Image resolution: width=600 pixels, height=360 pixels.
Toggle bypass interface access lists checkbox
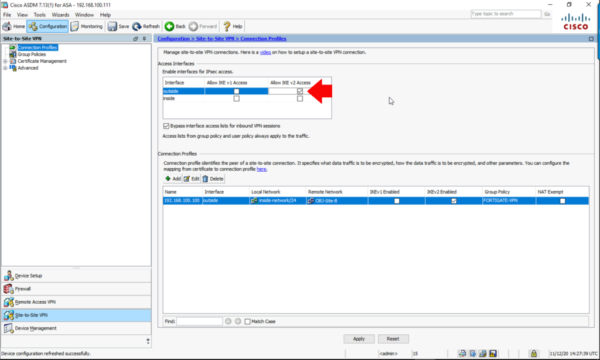click(x=166, y=126)
